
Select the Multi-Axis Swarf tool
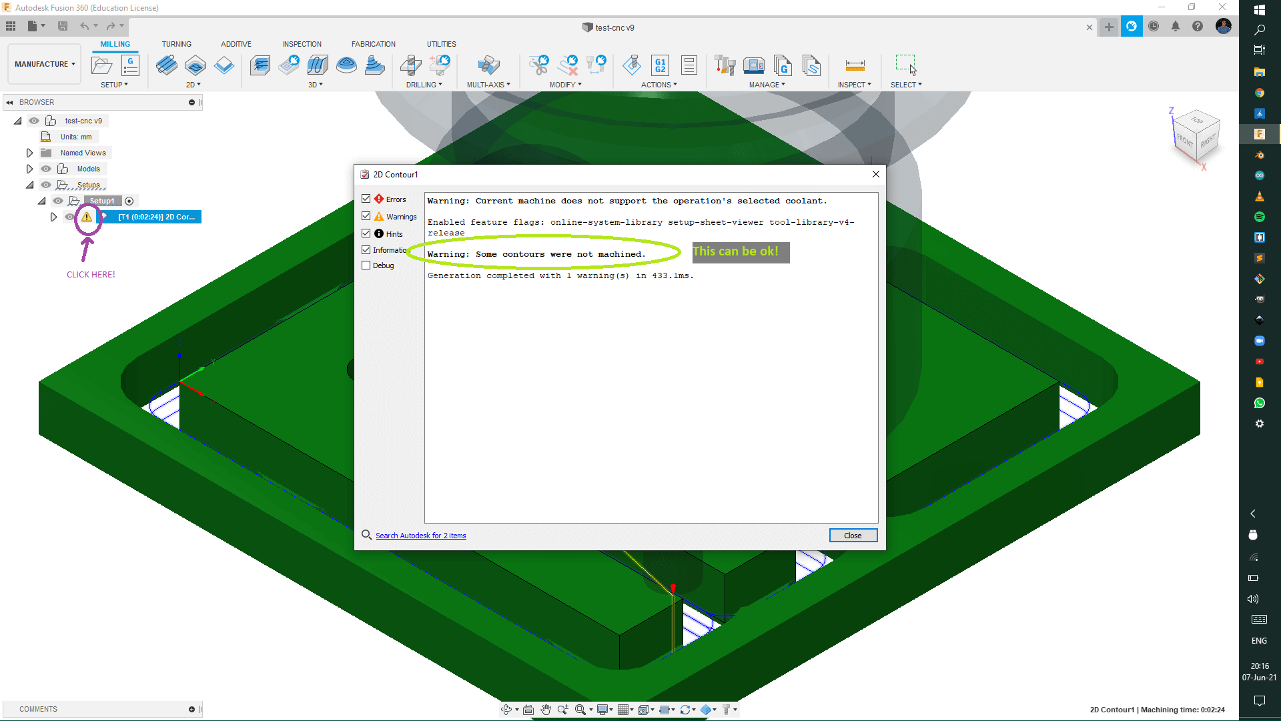[488, 65]
